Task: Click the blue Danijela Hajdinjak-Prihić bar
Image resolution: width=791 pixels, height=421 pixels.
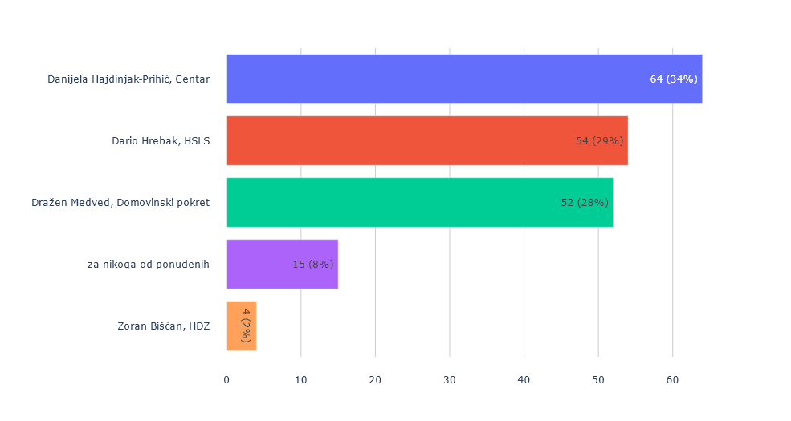Action: click(434, 79)
